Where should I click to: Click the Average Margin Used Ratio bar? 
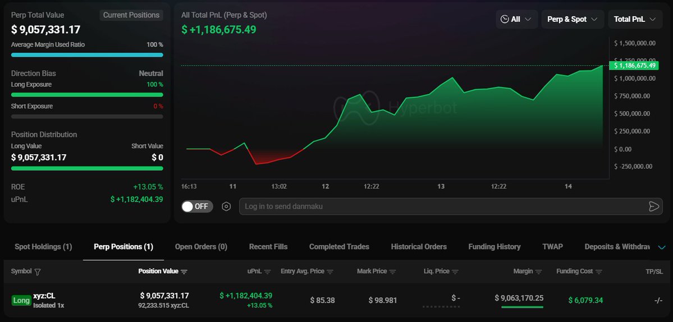[87, 55]
